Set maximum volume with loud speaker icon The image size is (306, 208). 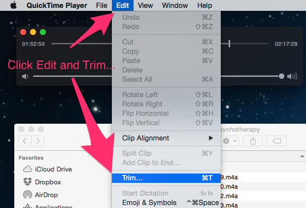point(292,76)
